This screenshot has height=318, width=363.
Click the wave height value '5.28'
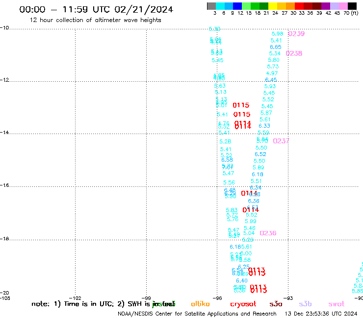point(225,141)
